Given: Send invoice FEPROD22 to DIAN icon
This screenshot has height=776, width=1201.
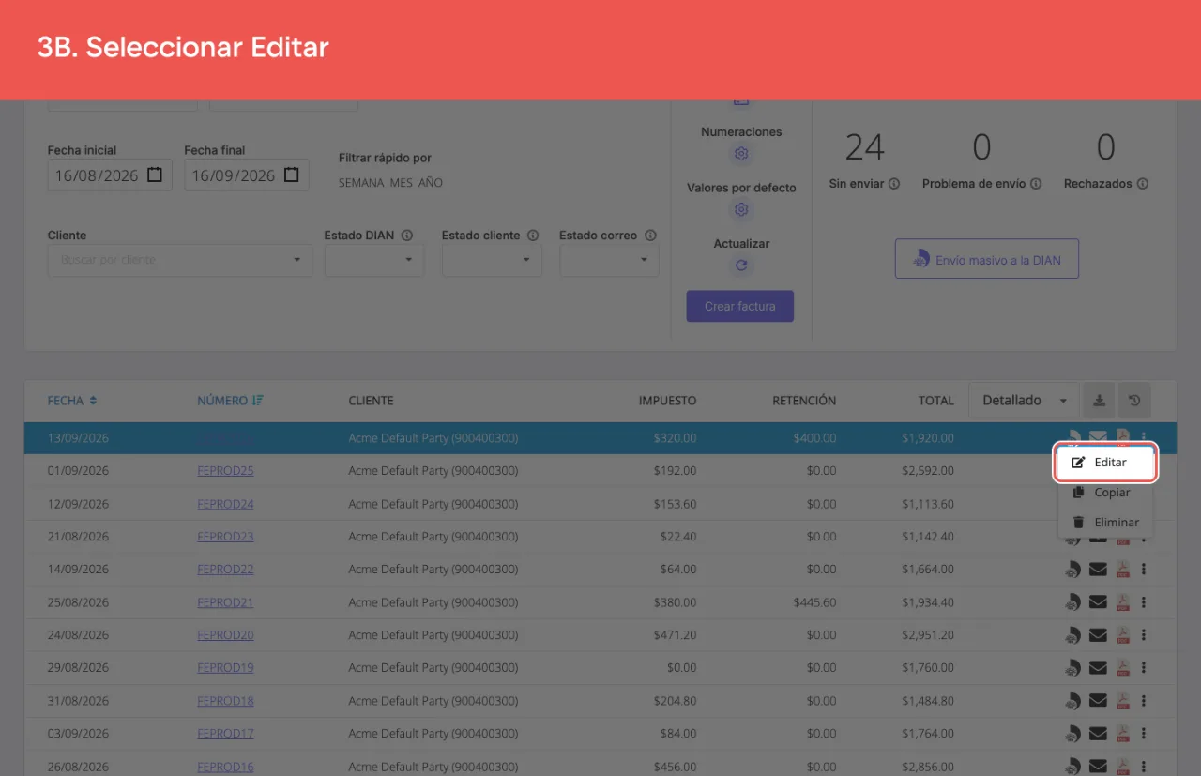Looking at the screenshot, I should [x=1073, y=570].
